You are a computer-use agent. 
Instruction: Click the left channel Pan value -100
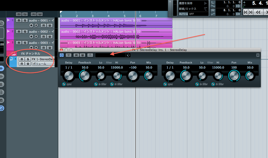pyautogui.click(x=133, y=68)
